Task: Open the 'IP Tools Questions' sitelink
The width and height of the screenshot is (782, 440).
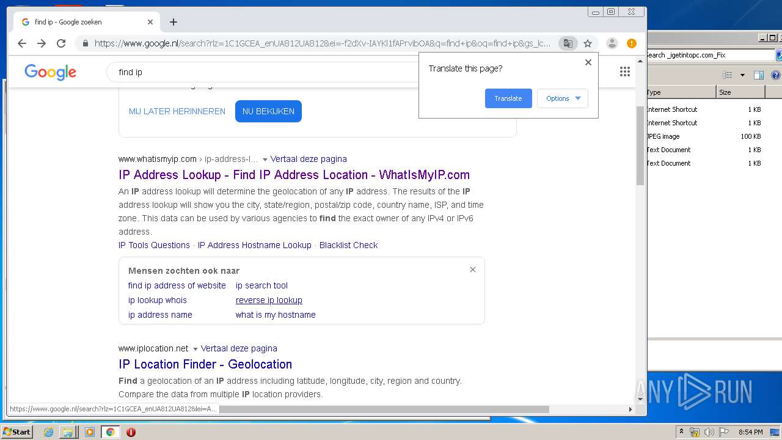Action: coord(154,245)
